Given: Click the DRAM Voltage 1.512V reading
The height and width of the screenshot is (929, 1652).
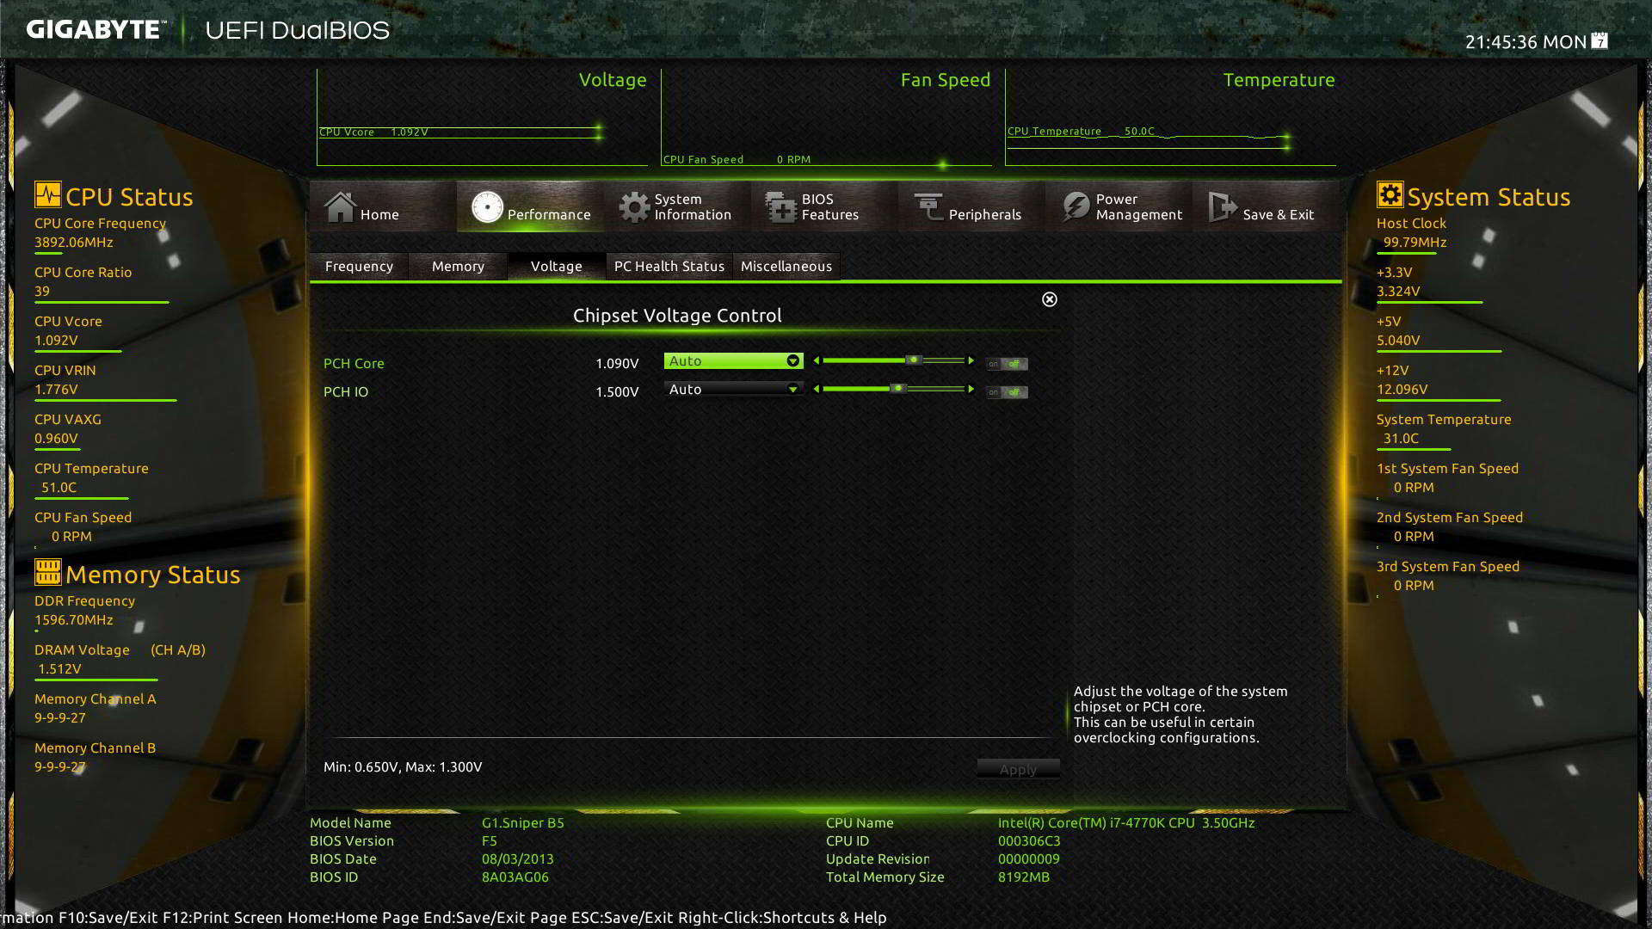Looking at the screenshot, I should tap(59, 668).
